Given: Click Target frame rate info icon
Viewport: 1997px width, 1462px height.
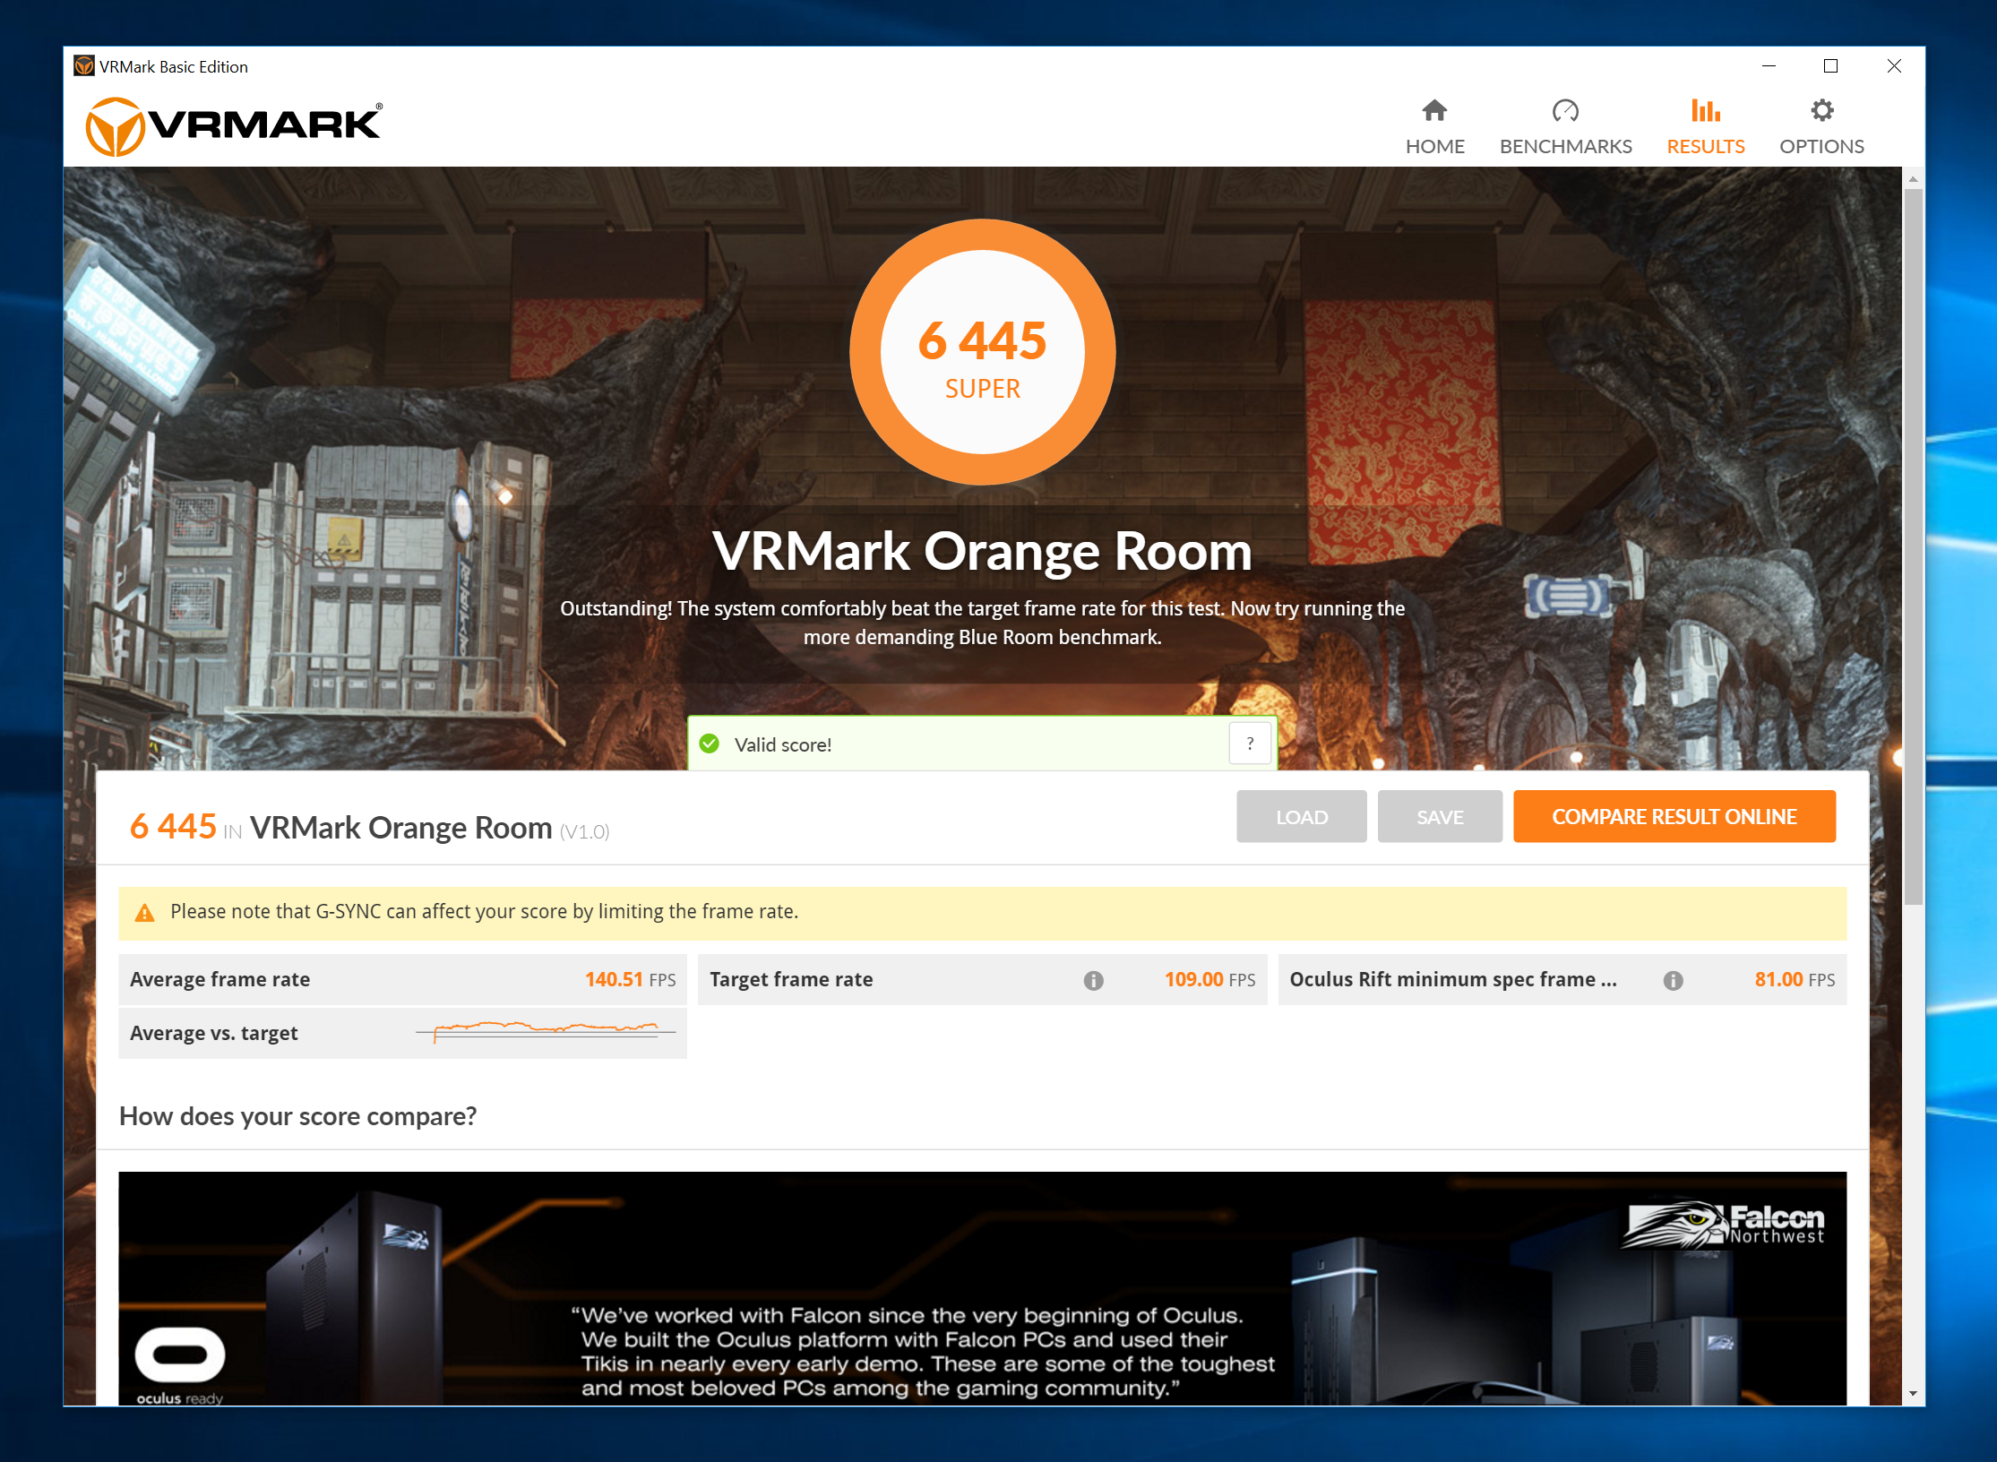Looking at the screenshot, I should [x=1093, y=980].
